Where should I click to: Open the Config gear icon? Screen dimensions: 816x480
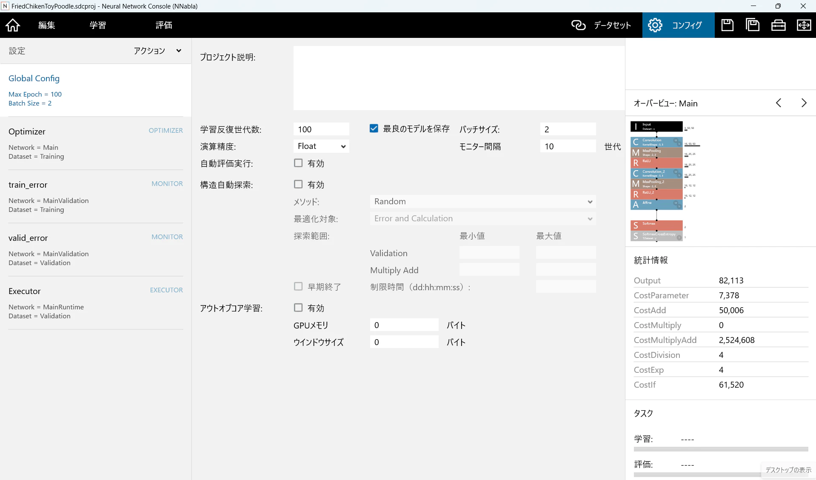[655, 25]
